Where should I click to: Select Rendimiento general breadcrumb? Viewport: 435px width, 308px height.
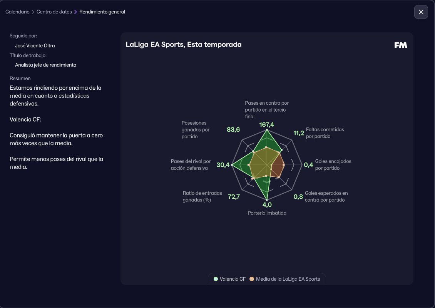point(102,12)
